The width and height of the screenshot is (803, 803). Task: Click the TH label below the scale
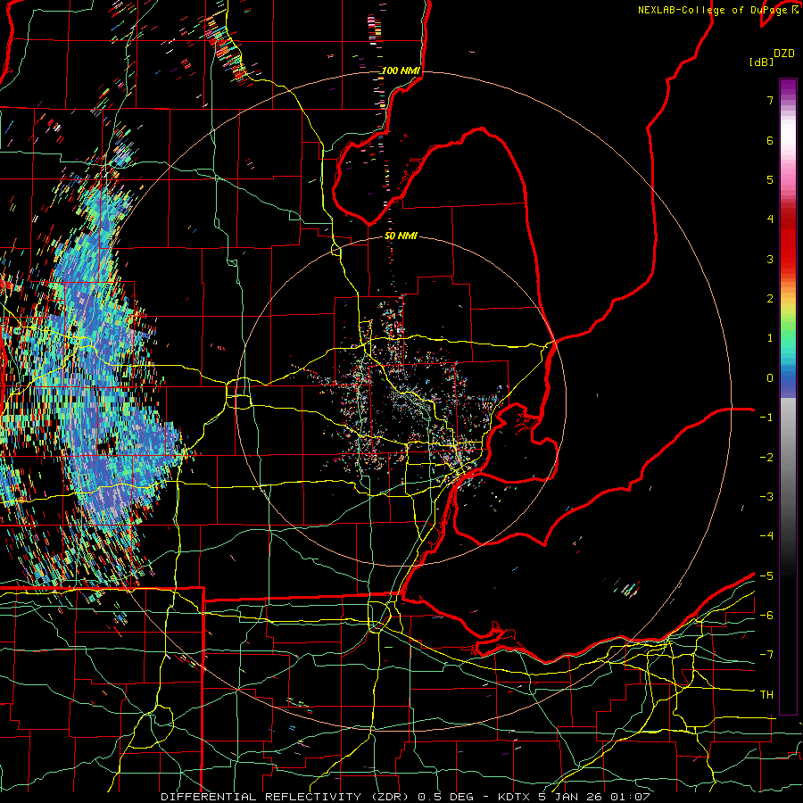[766, 694]
